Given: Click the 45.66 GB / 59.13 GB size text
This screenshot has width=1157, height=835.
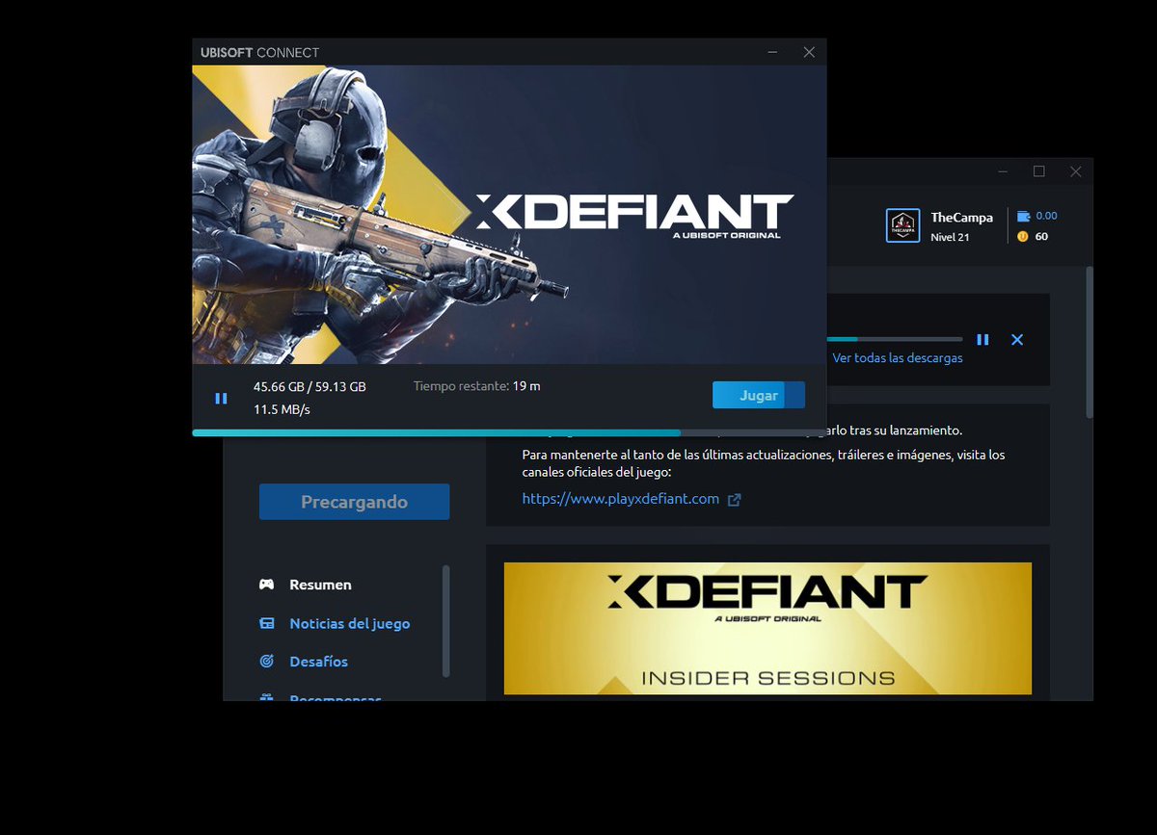Looking at the screenshot, I should pos(309,386).
